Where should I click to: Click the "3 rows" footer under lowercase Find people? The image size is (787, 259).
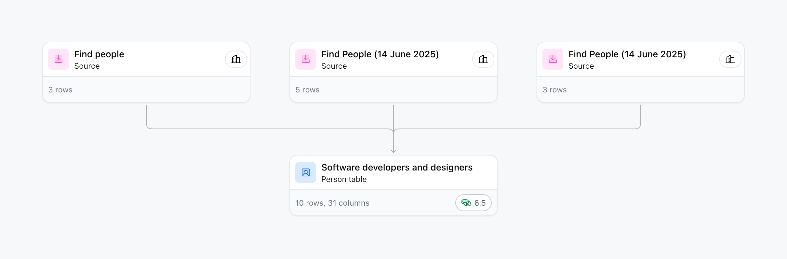click(x=60, y=90)
